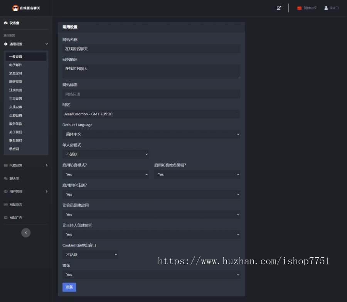The width and height of the screenshot is (347, 302).
Task: Open the 时区 timezone dropdown
Action: point(151,114)
